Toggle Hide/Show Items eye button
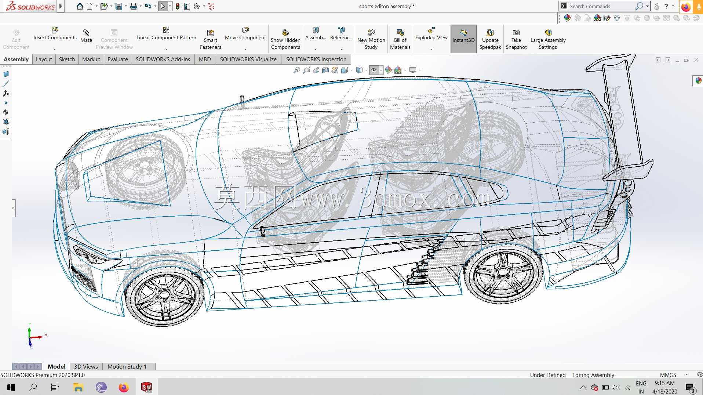 374,70
